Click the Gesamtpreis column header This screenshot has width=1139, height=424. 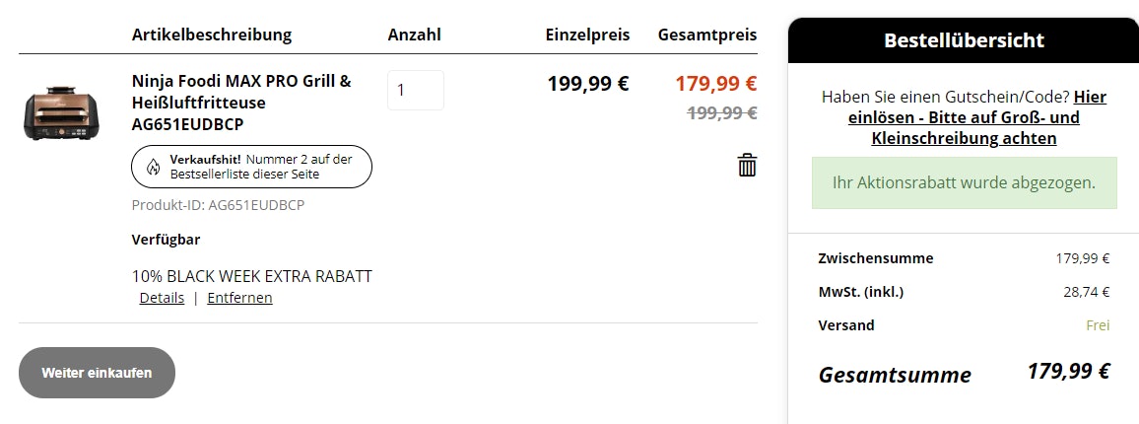point(706,35)
